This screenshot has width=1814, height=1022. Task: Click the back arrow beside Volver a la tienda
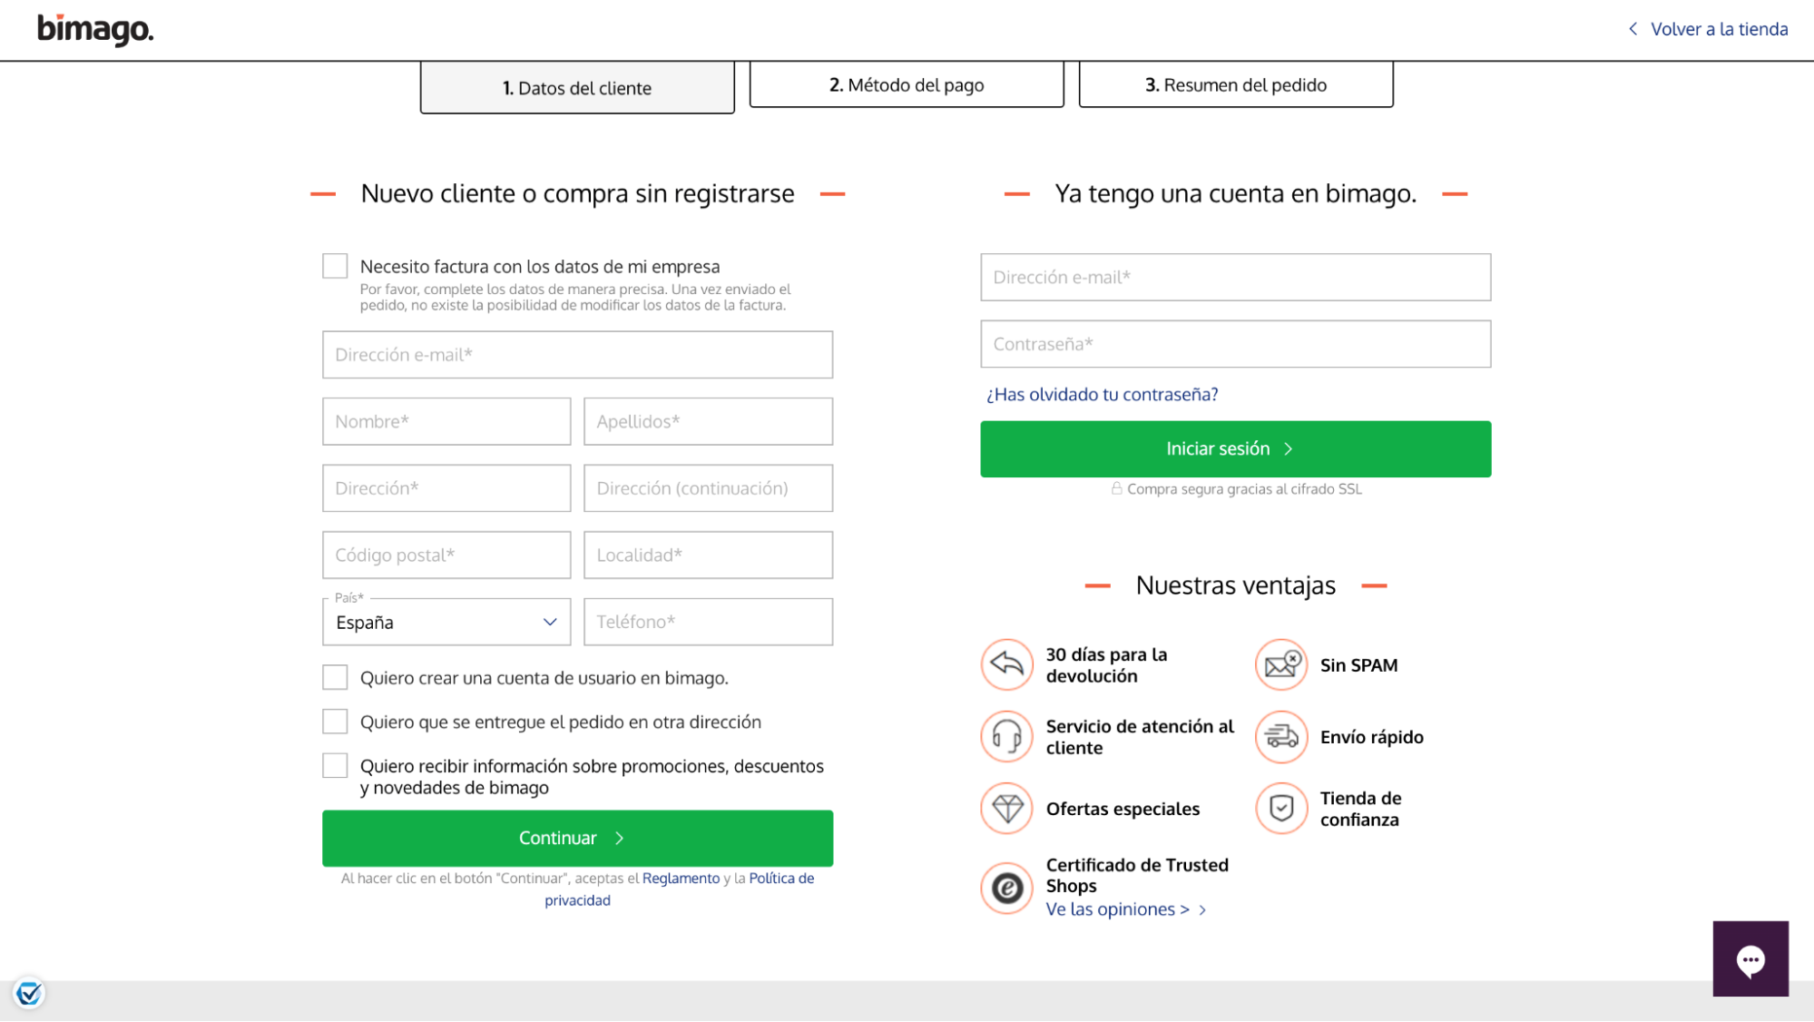pyautogui.click(x=1633, y=29)
